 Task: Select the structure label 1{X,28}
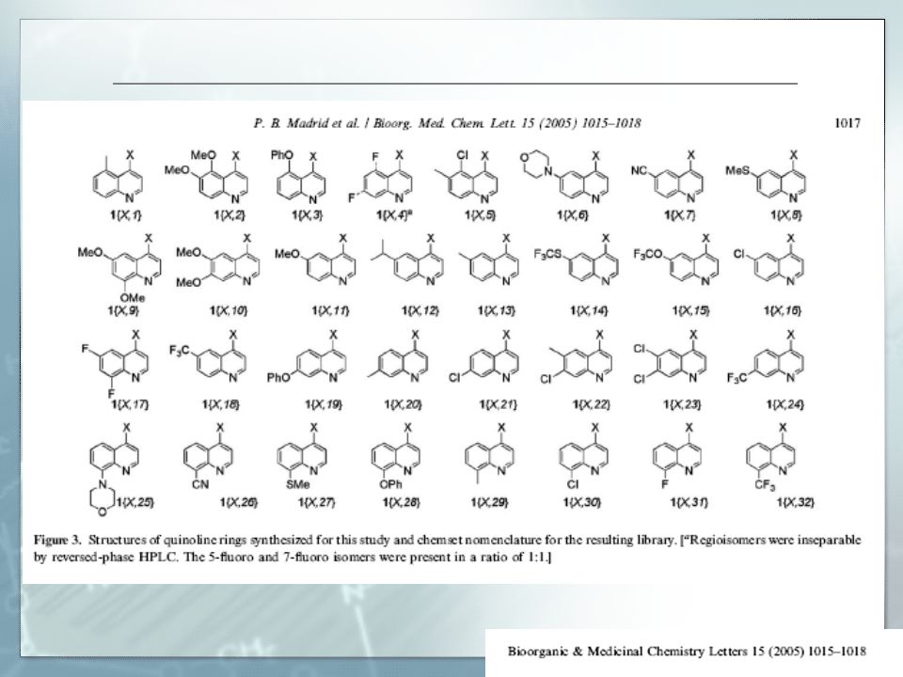point(402,503)
